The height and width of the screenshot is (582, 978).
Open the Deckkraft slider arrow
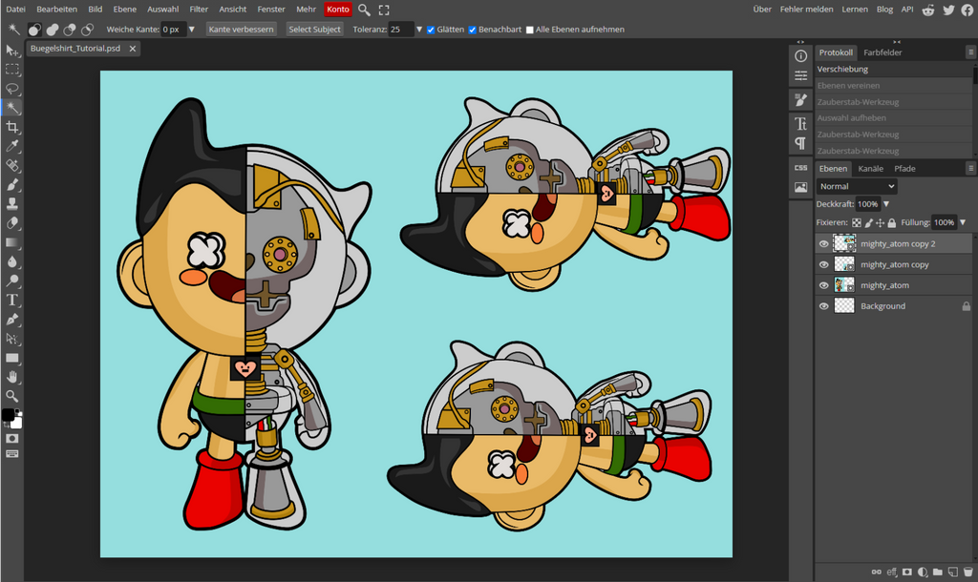[886, 204]
